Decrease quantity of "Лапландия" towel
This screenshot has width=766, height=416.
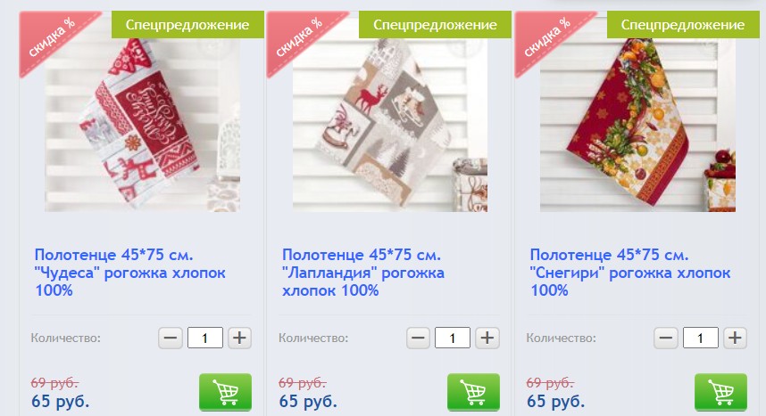418,338
